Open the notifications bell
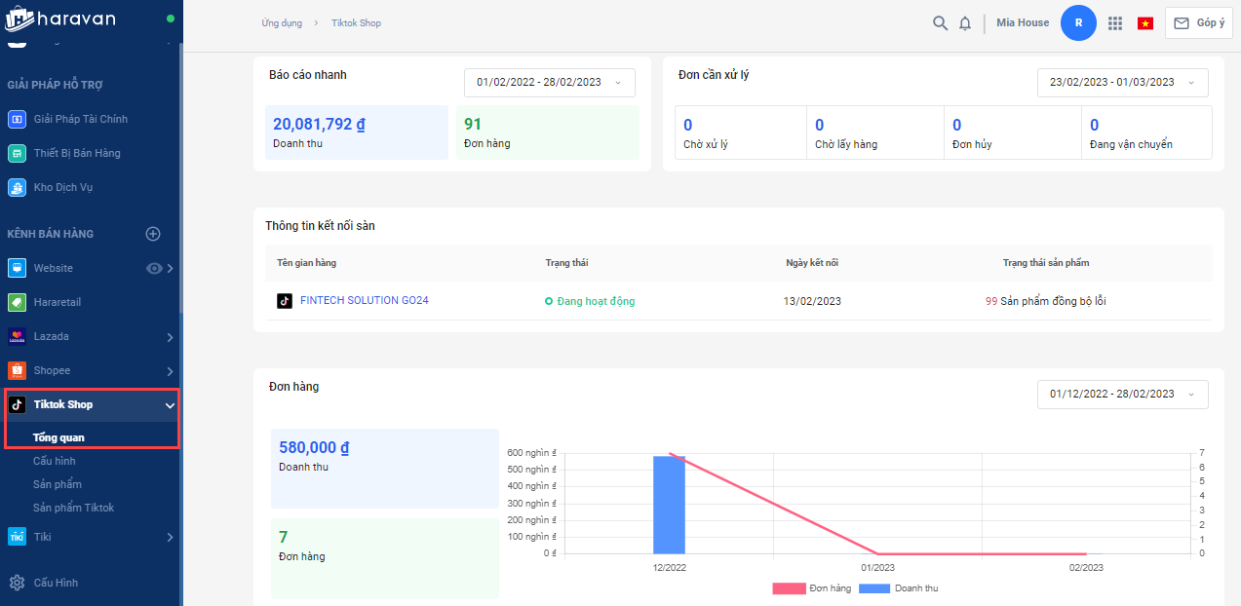Screen dimensions: 1241x606 [x=965, y=23]
